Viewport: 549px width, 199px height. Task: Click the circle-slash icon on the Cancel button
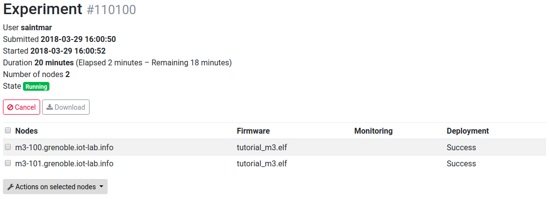tap(10, 107)
